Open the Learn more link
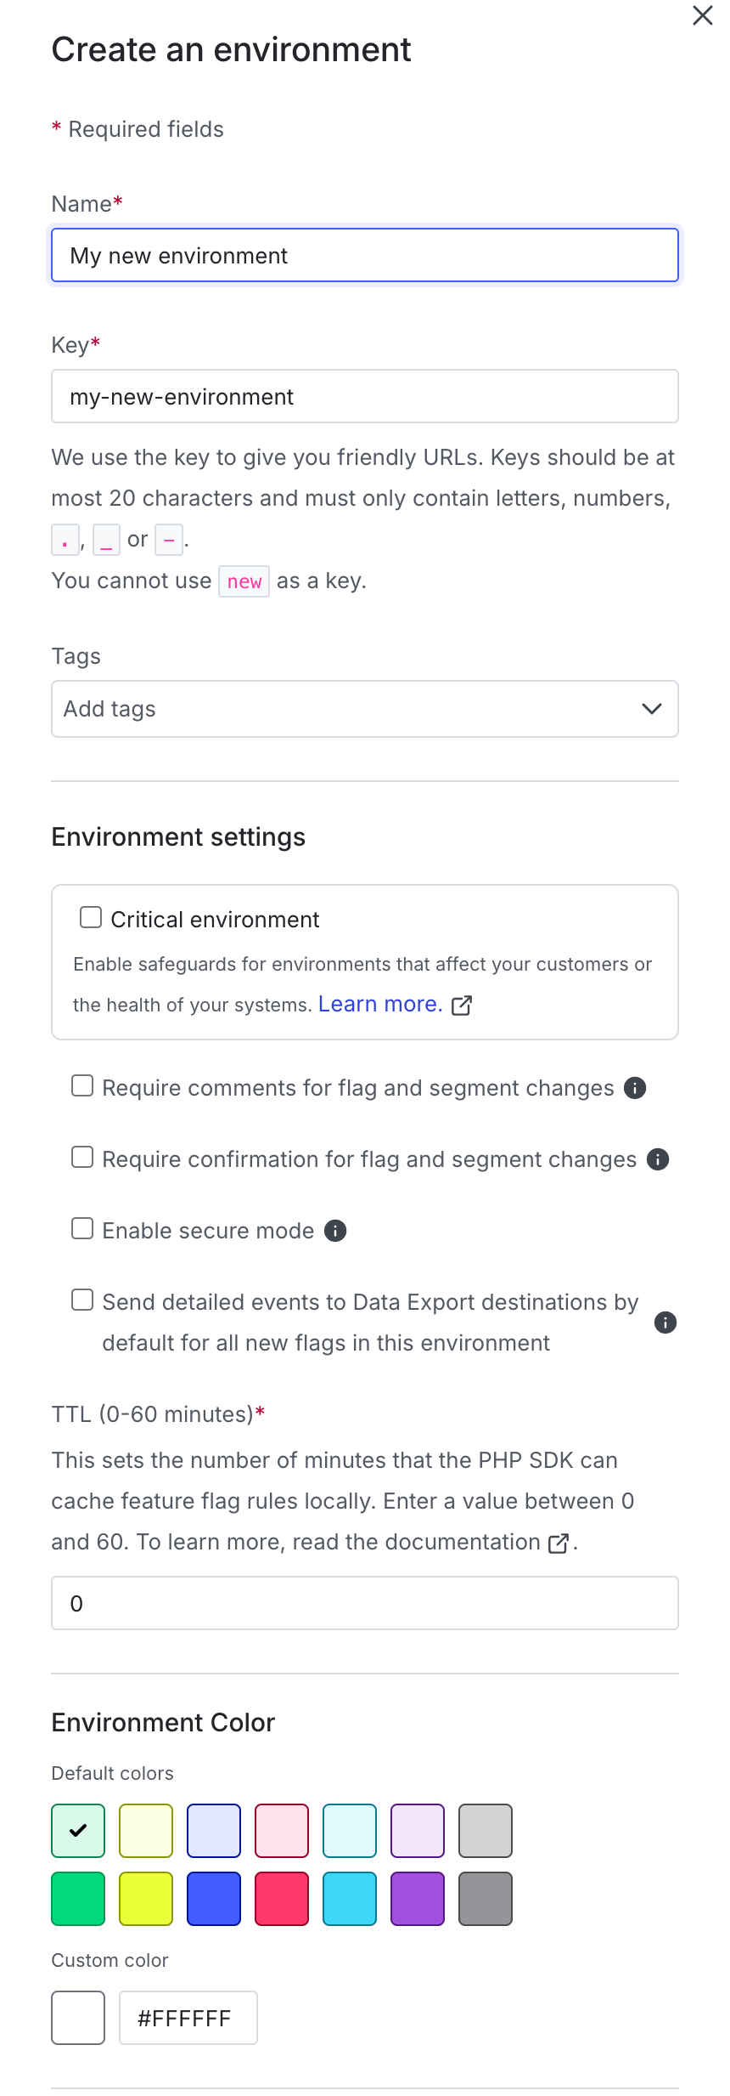This screenshot has height=2096, width=730. pyautogui.click(x=380, y=1004)
